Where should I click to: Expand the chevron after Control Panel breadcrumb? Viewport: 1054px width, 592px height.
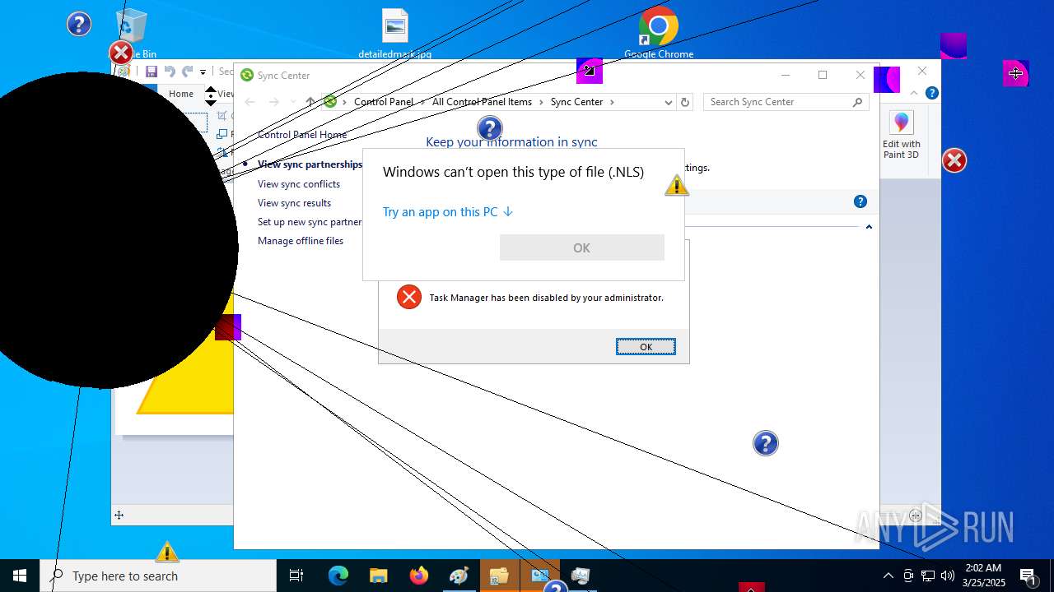coord(423,102)
